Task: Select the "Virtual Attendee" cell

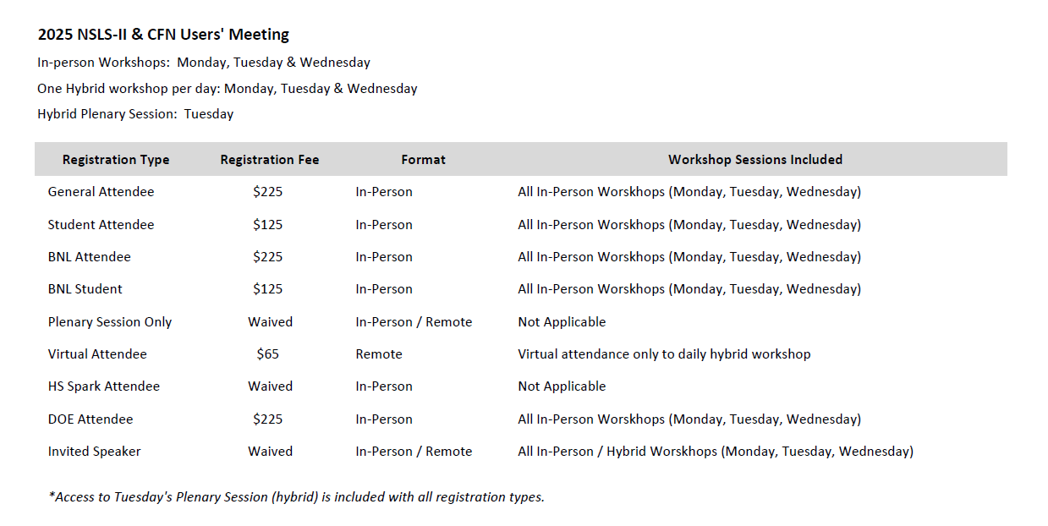Action: coord(97,354)
